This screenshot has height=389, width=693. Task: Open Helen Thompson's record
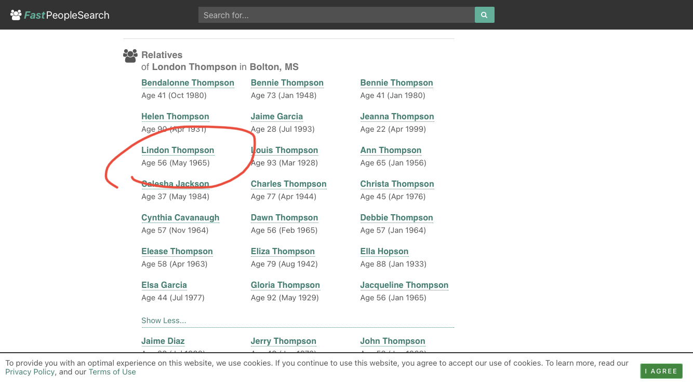[x=175, y=117]
